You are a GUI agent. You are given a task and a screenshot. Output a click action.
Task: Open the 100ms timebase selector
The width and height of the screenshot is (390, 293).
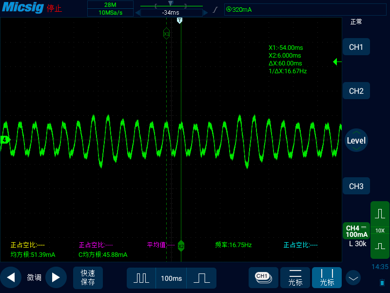pyautogui.click(x=171, y=278)
